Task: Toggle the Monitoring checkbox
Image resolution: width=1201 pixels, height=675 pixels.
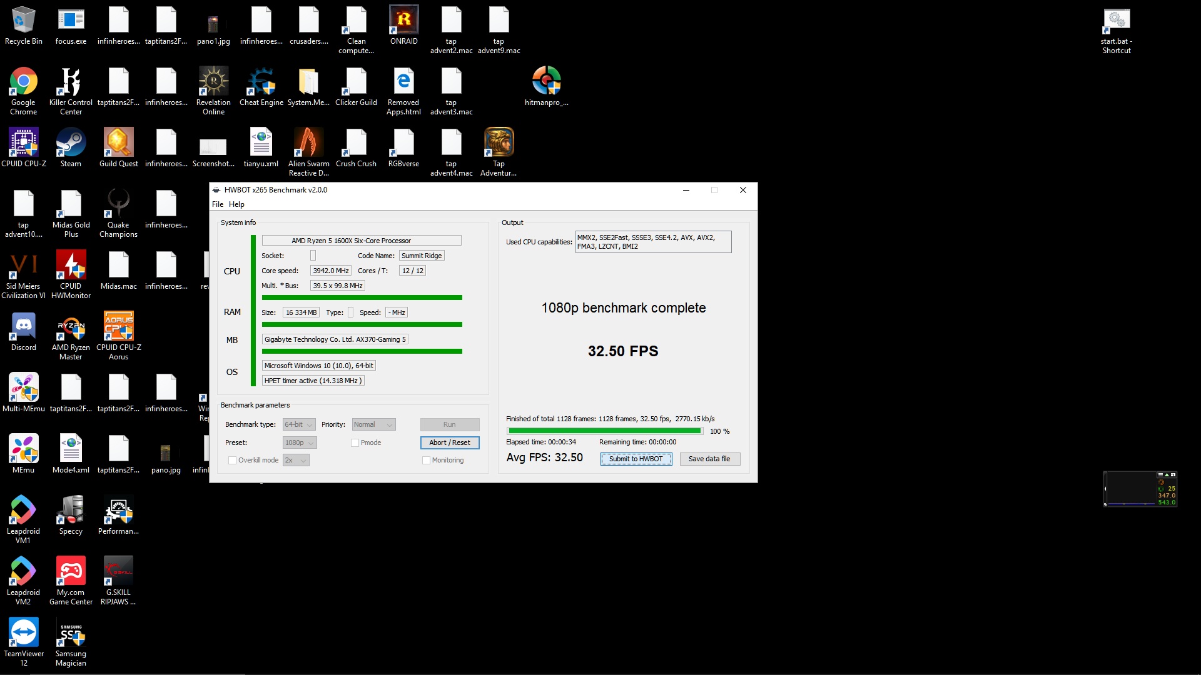Action: [x=427, y=460]
